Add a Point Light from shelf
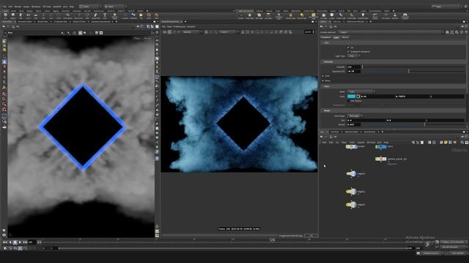 (249, 16)
